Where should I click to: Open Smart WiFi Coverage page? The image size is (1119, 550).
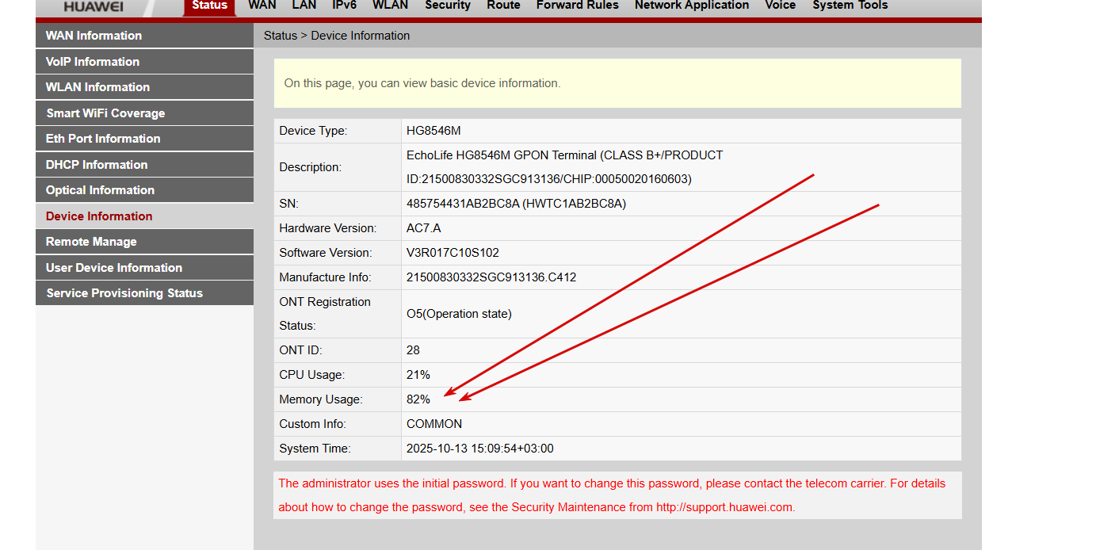point(144,113)
